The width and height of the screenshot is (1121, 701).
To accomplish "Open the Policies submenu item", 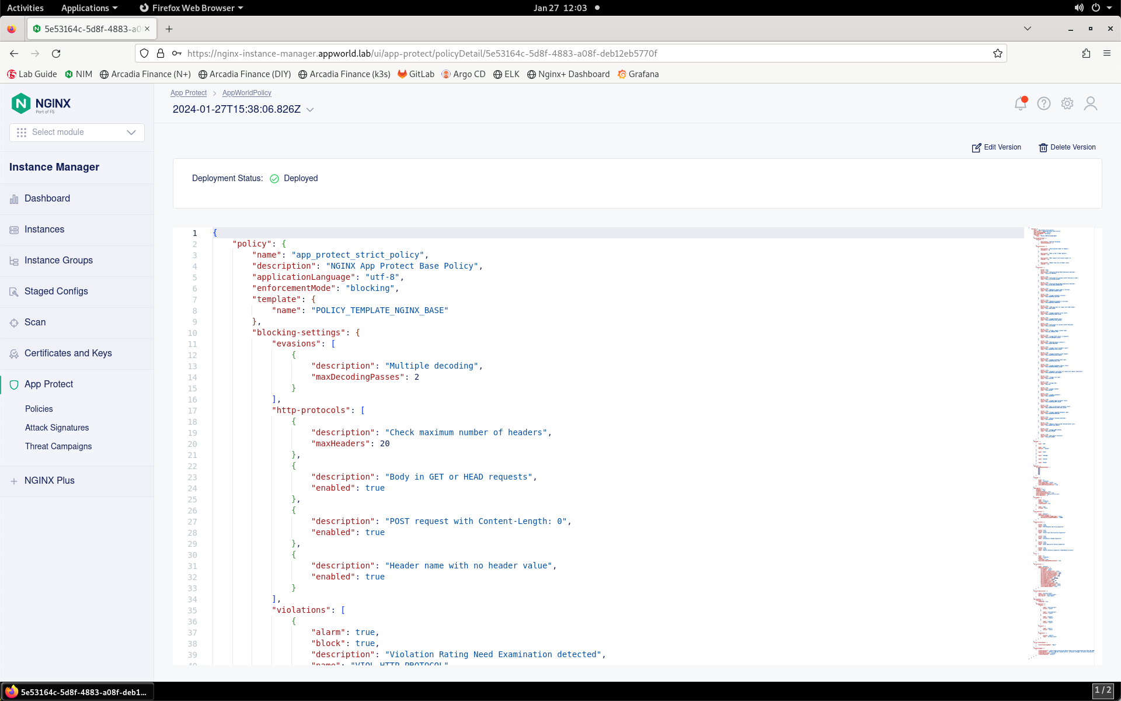I will point(39,409).
